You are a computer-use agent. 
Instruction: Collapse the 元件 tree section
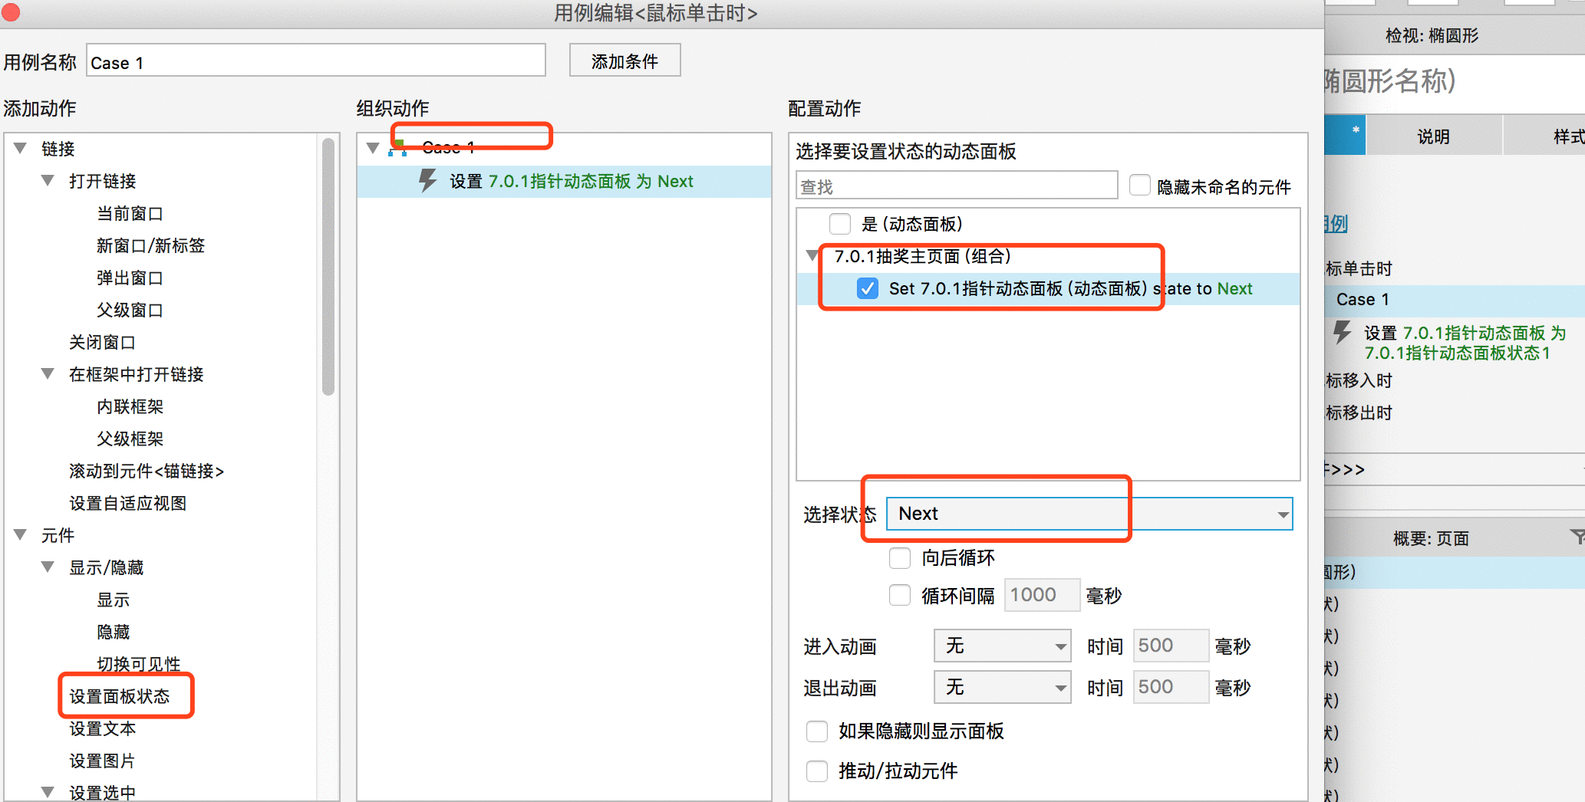21,534
